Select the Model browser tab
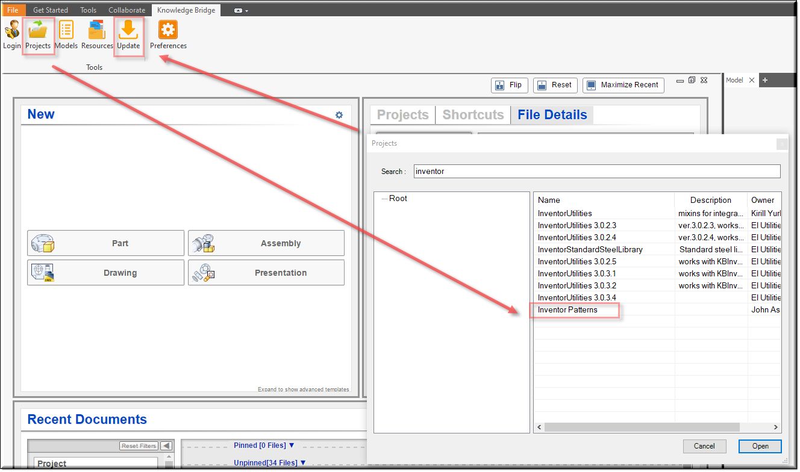800x472 pixels. 734,80
